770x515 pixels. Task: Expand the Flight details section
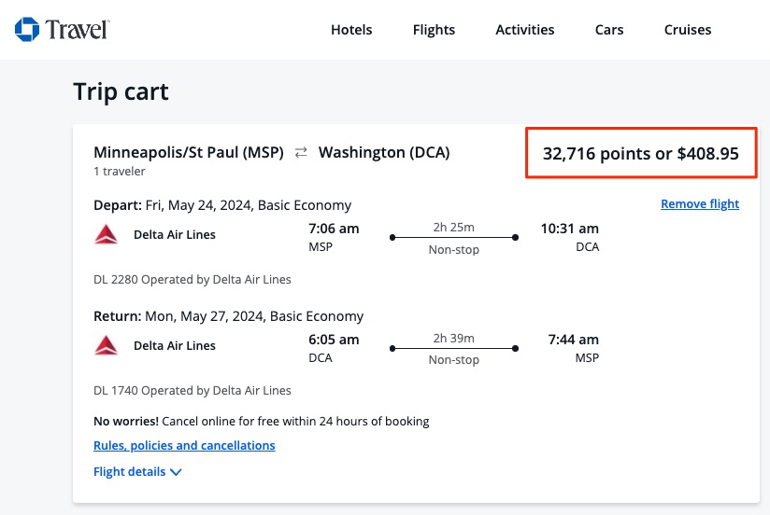click(137, 472)
